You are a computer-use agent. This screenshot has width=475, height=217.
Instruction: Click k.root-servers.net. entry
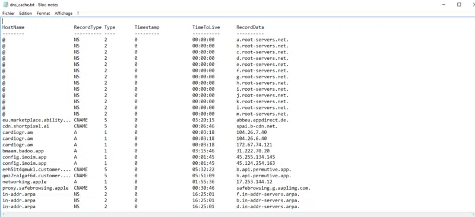pos(262,101)
